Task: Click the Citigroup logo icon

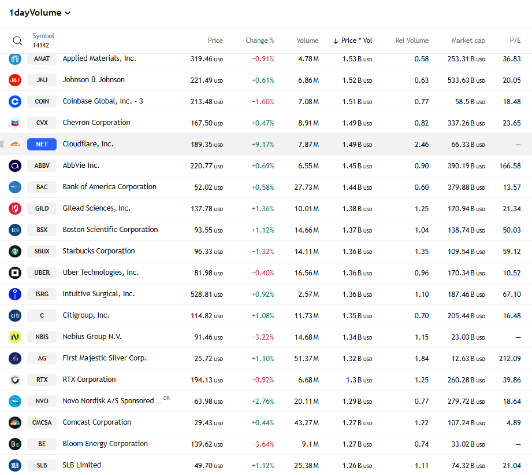Action: (15, 316)
